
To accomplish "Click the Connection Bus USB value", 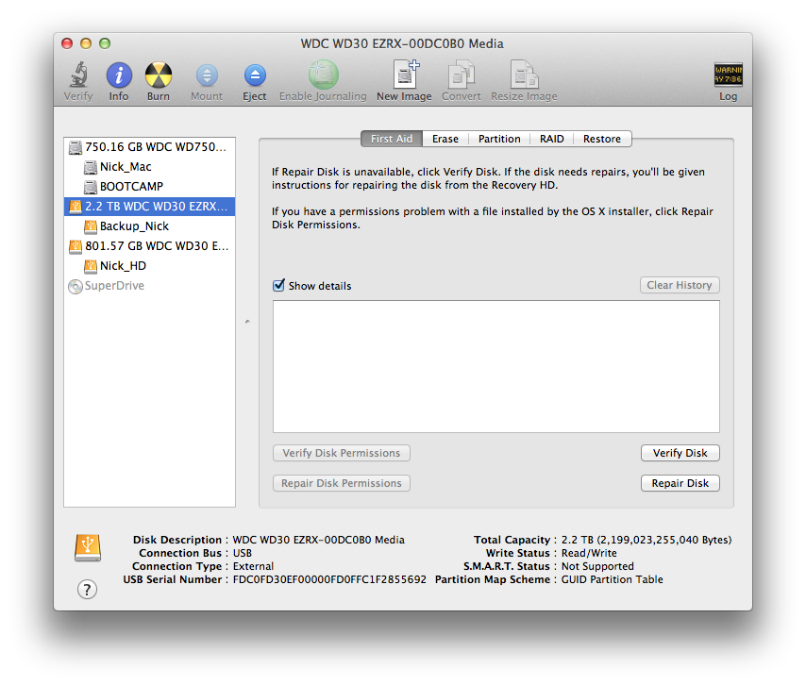I will [243, 554].
